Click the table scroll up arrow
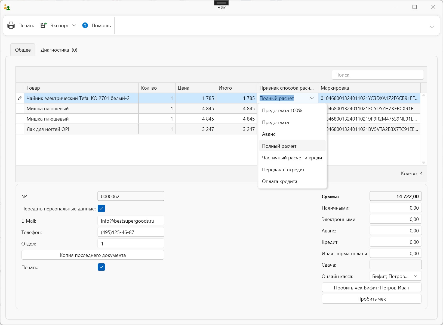This screenshot has width=443, height=325. [424, 95]
